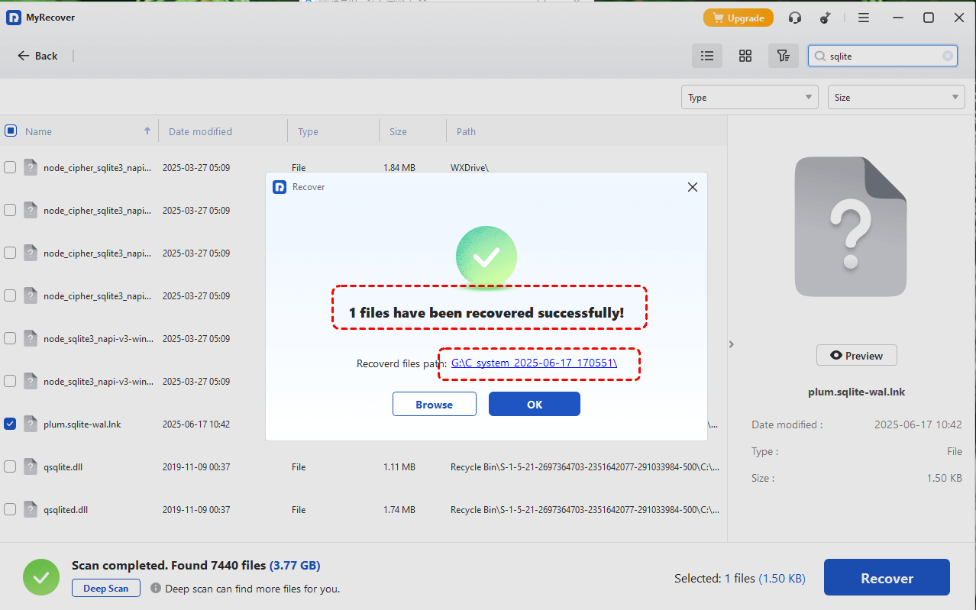Click the MyRecover app logo icon
The width and height of the screenshot is (976, 610).
(14, 18)
